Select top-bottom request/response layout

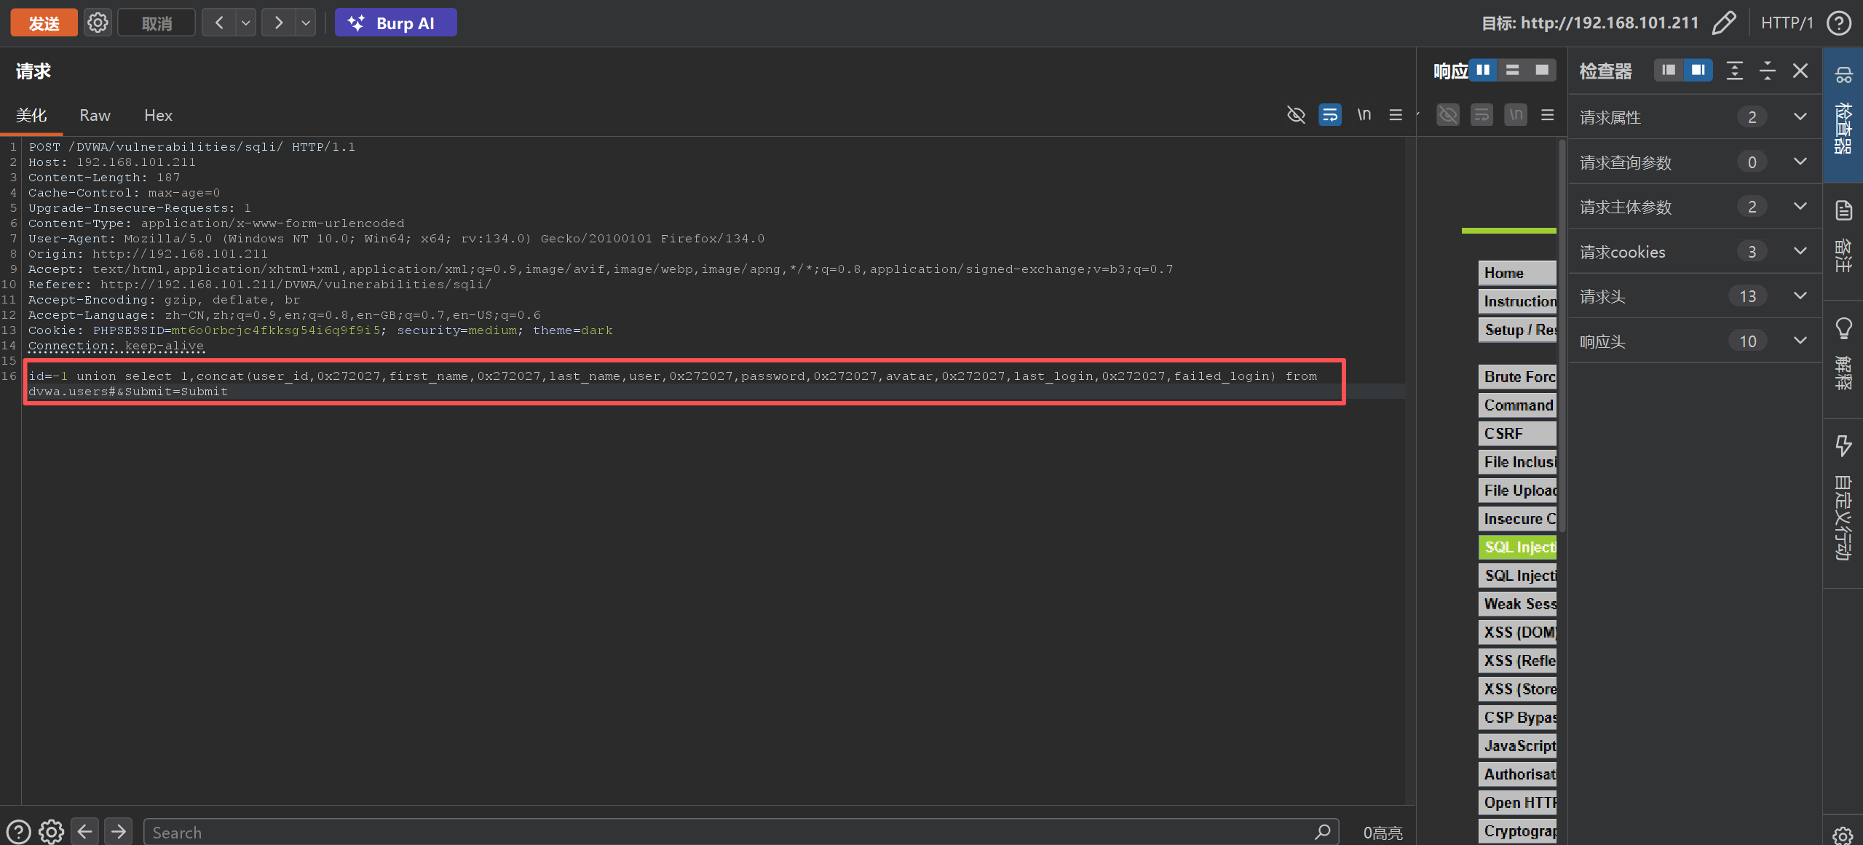1512,70
